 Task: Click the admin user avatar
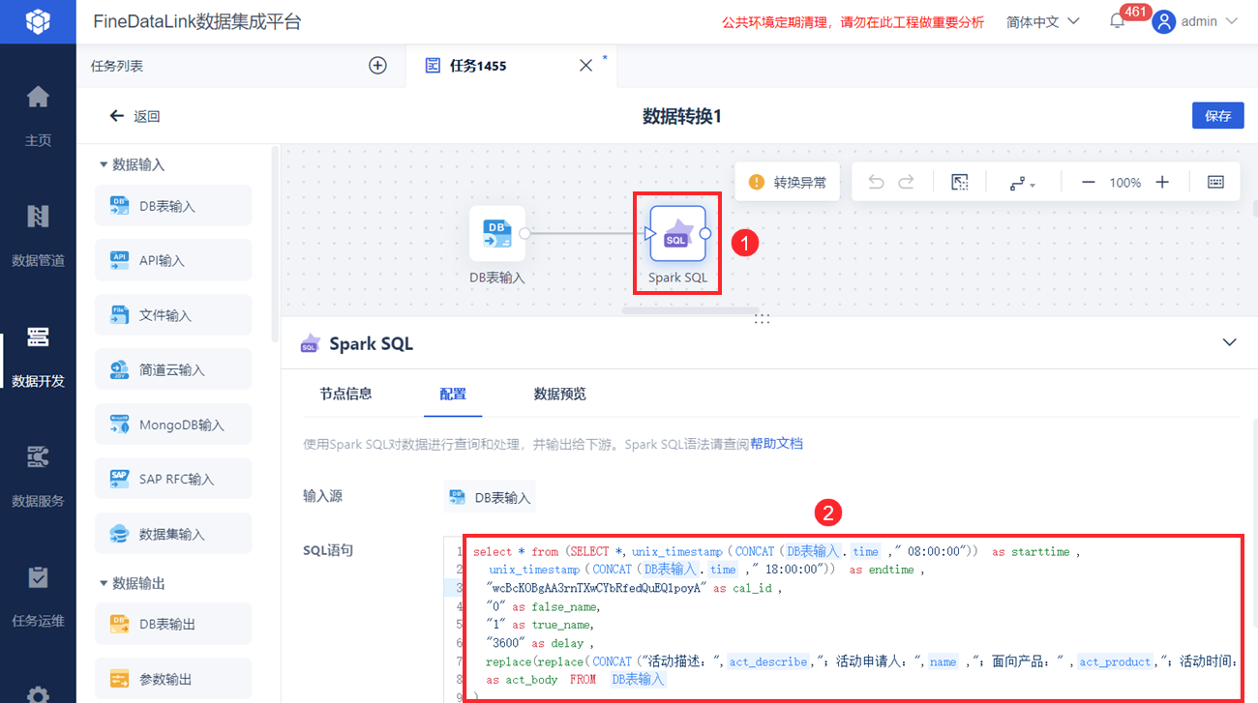click(1164, 22)
